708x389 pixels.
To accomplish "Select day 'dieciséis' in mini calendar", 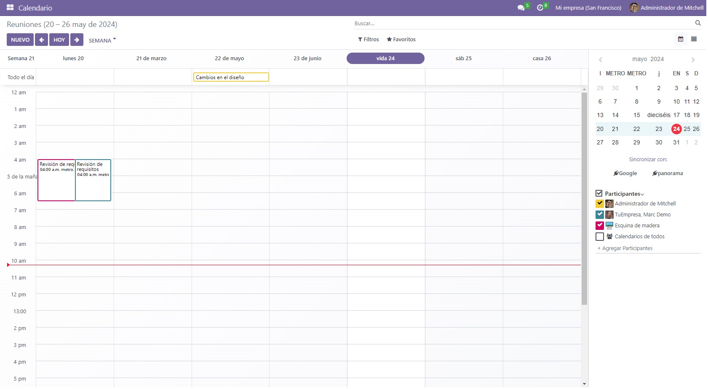I will click(659, 115).
